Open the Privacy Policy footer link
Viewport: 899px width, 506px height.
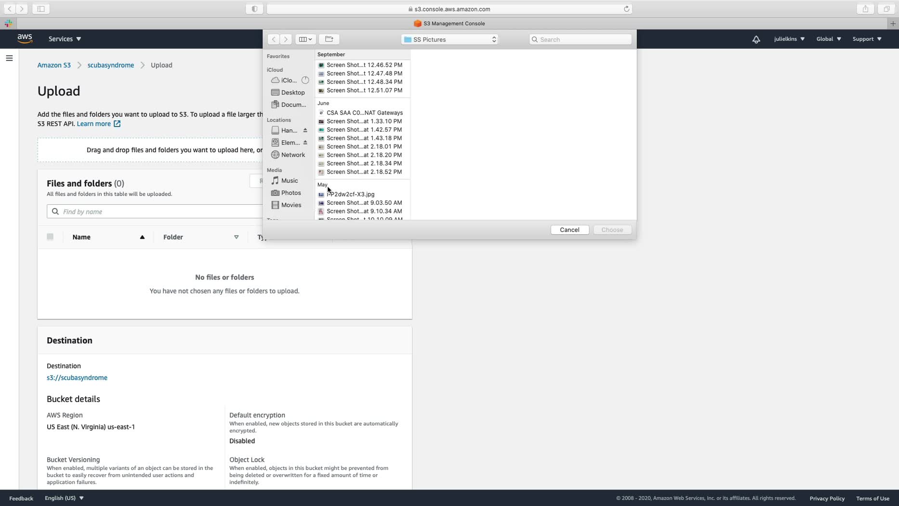827,498
